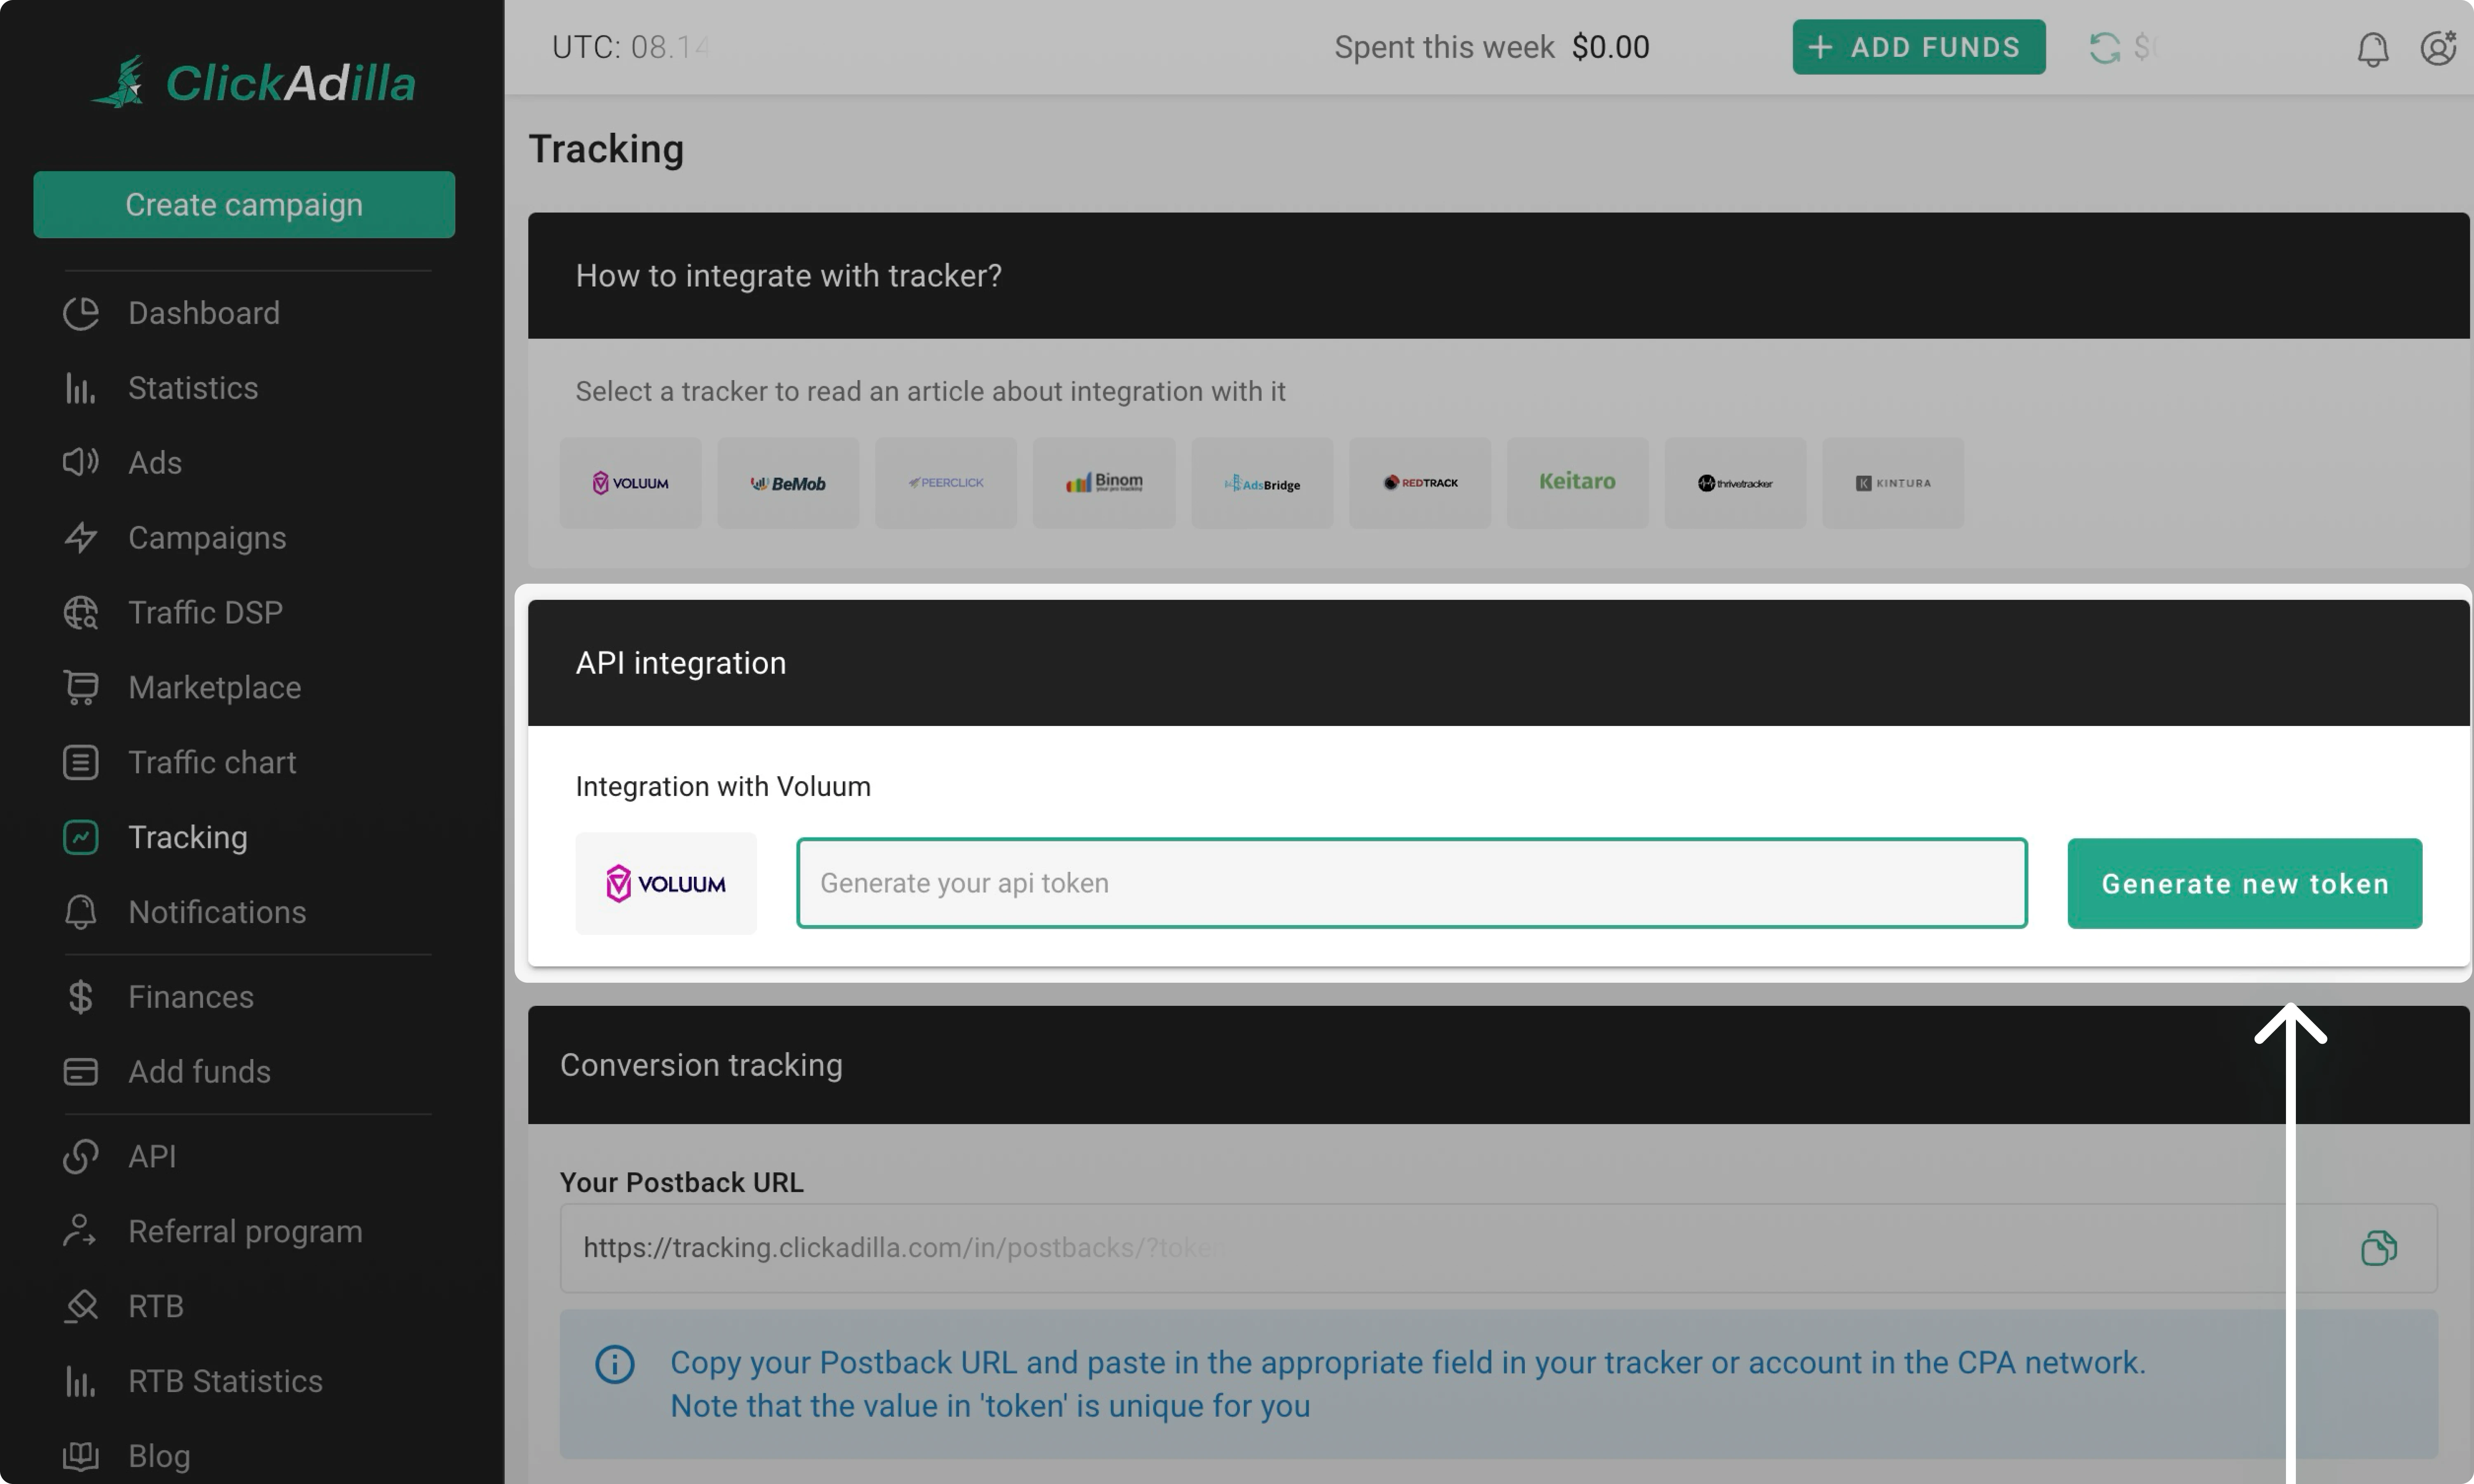Click Create campaign
The height and width of the screenshot is (1484, 2474).
243,204
